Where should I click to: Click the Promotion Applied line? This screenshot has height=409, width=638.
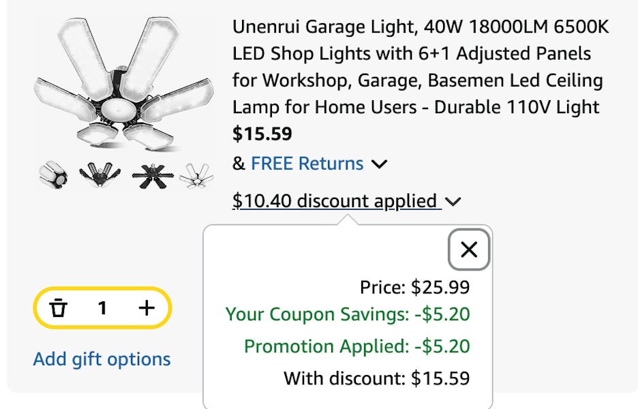click(x=357, y=346)
